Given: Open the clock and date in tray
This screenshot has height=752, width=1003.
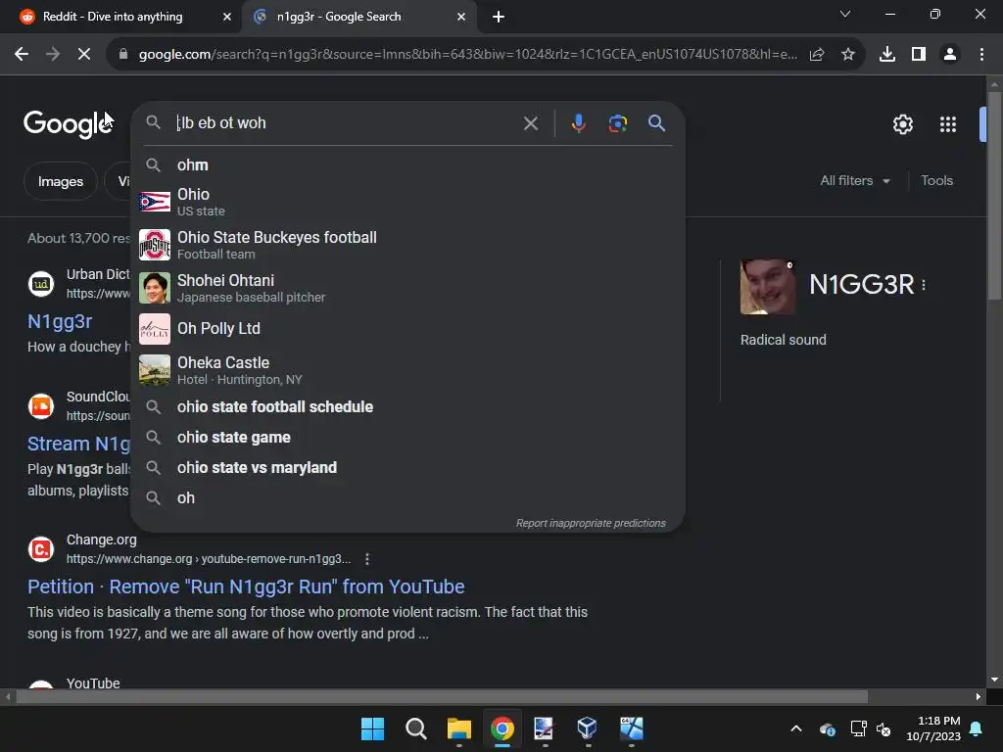Looking at the screenshot, I should click(933, 728).
